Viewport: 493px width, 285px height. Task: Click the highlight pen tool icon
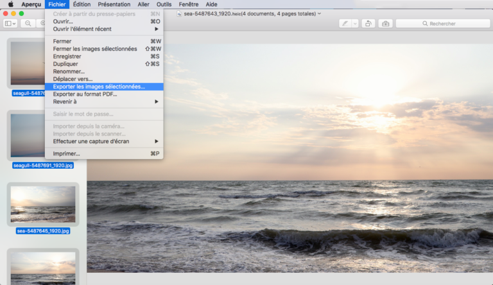tap(345, 24)
